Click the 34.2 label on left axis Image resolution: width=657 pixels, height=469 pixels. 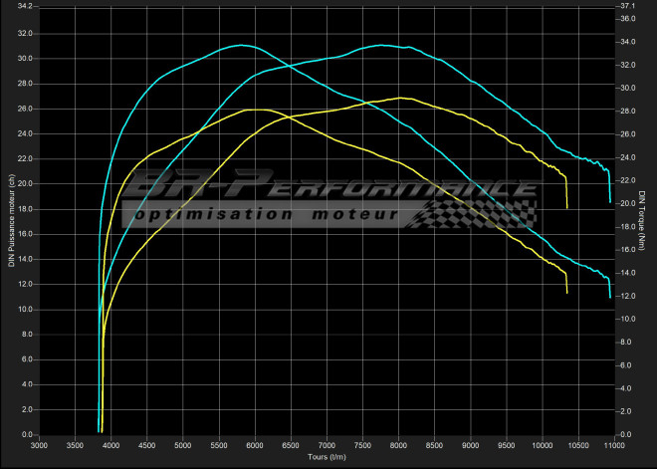point(25,7)
